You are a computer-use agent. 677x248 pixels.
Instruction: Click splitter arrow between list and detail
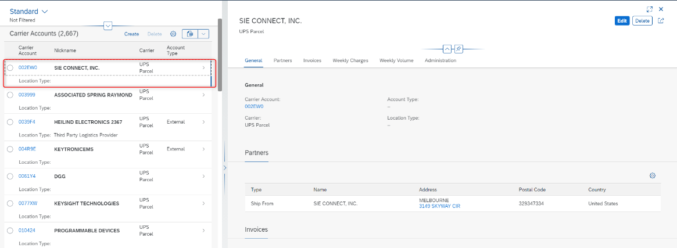point(224,167)
